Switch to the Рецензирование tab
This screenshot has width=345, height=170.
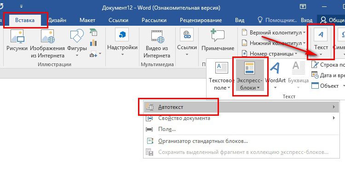click(x=201, y=20)
